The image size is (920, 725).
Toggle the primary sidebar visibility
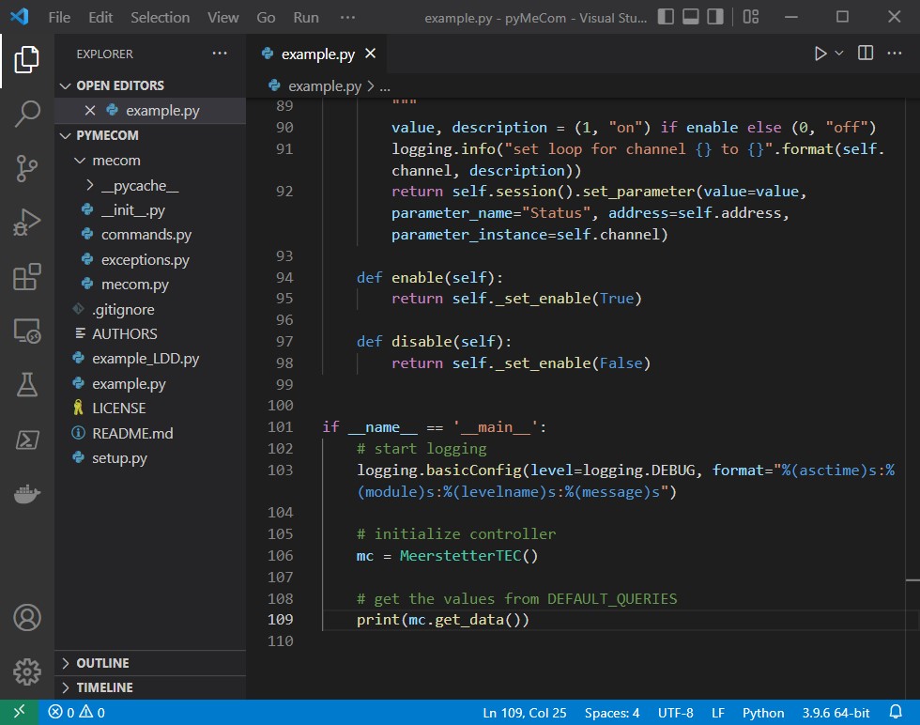(x=667, y=16)
